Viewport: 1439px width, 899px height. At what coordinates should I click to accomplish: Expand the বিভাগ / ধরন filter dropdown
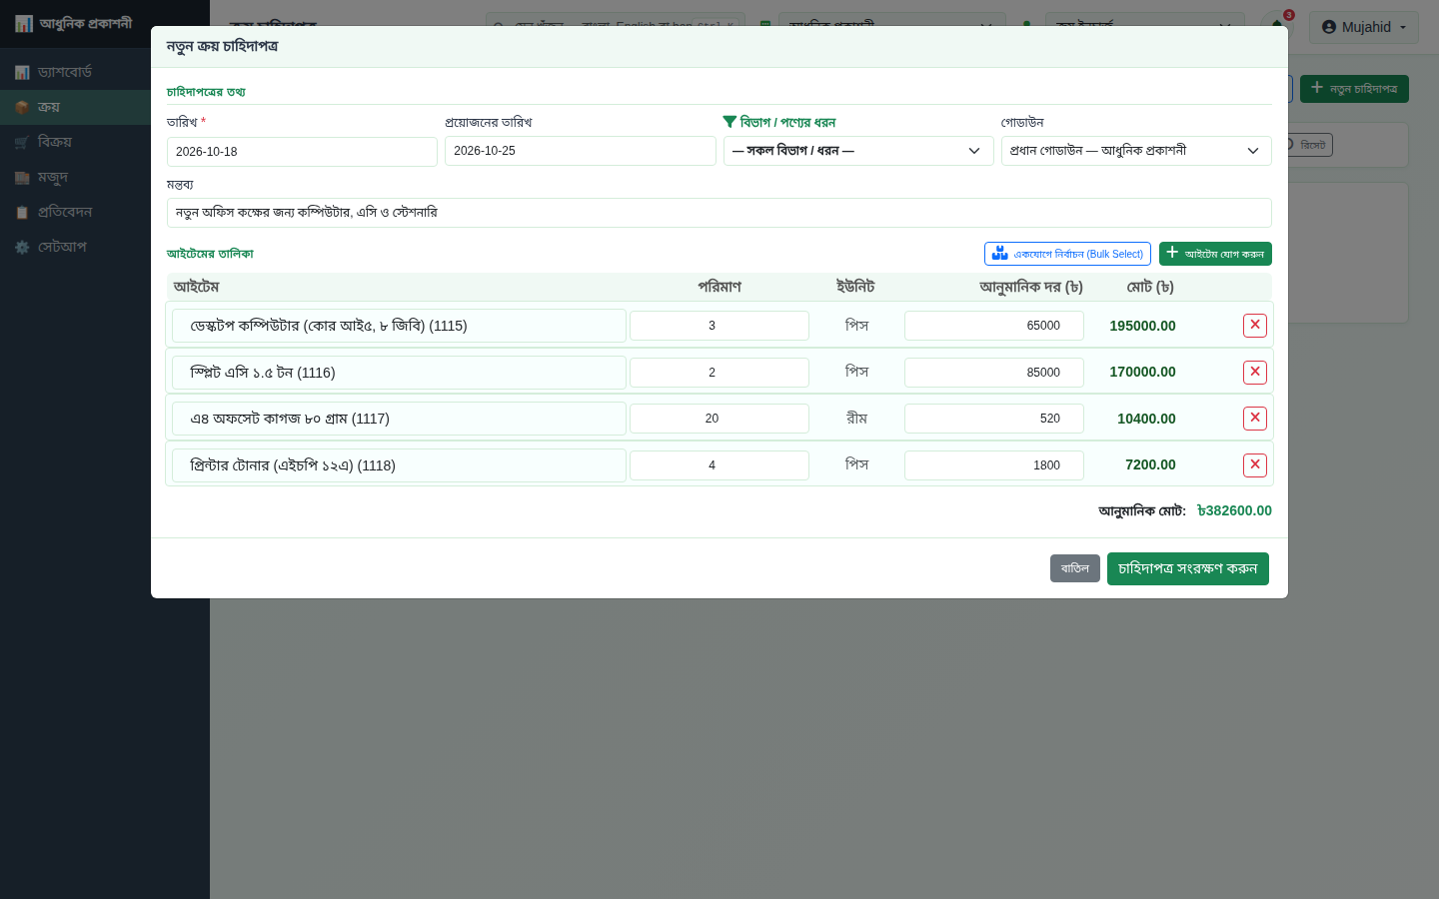[x=857, y=151]
